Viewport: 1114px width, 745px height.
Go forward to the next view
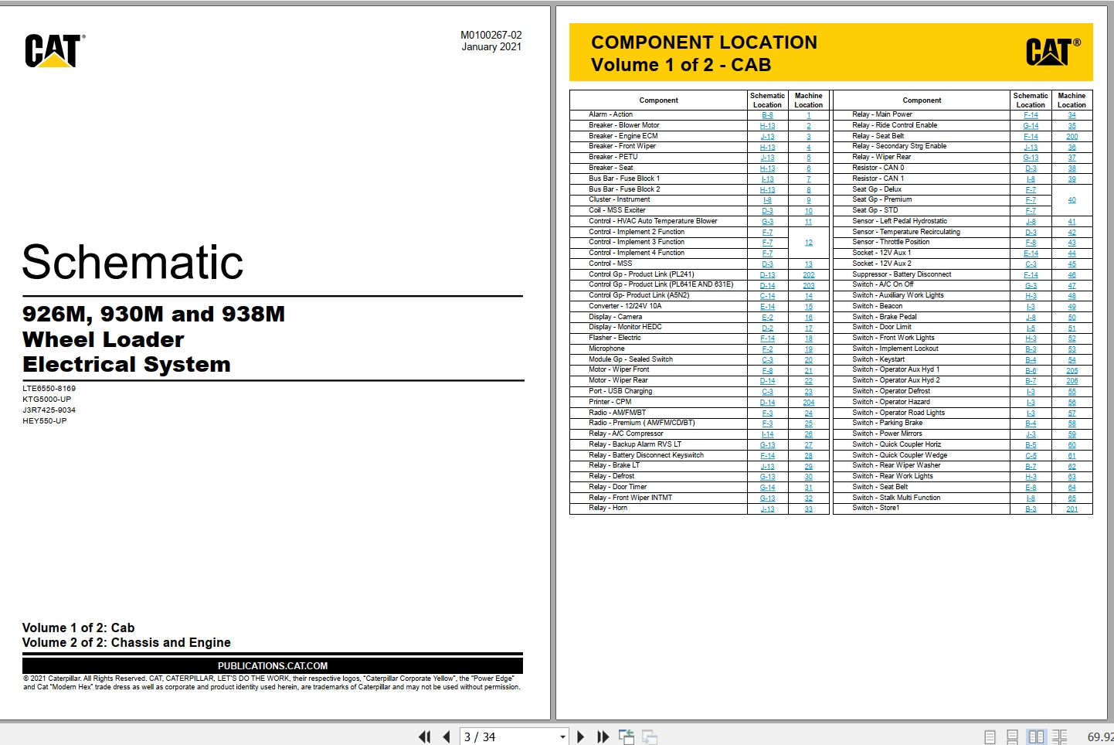point(650,737)
